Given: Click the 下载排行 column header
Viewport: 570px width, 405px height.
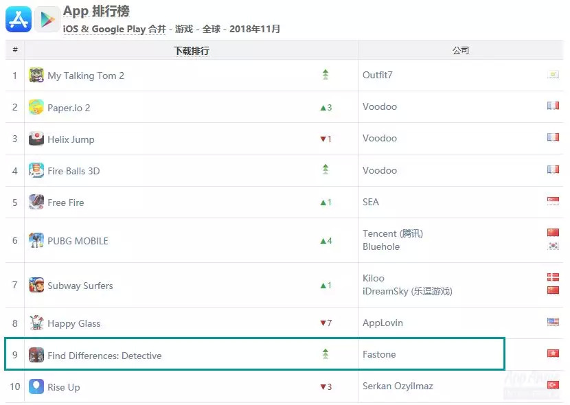Looking at the screenshot, I should tap(191, 51).
